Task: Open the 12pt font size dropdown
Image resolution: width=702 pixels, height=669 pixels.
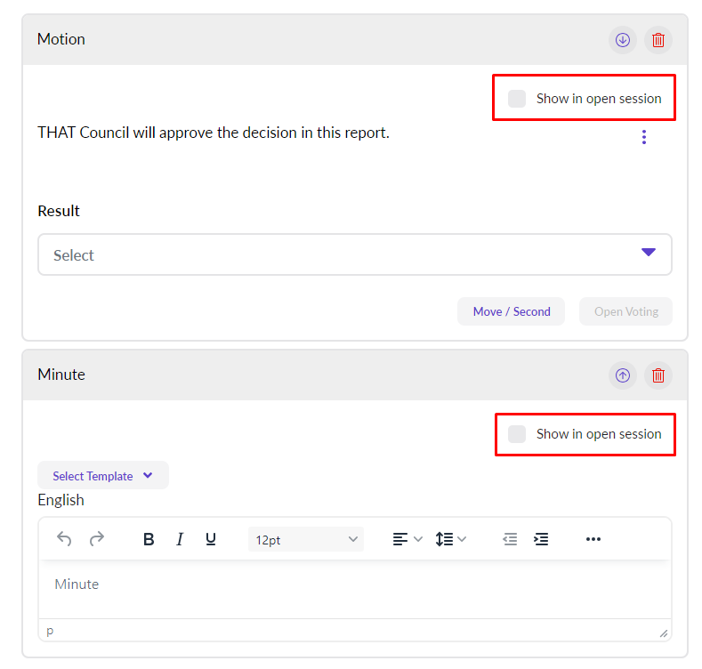Action: pos(306,539)
